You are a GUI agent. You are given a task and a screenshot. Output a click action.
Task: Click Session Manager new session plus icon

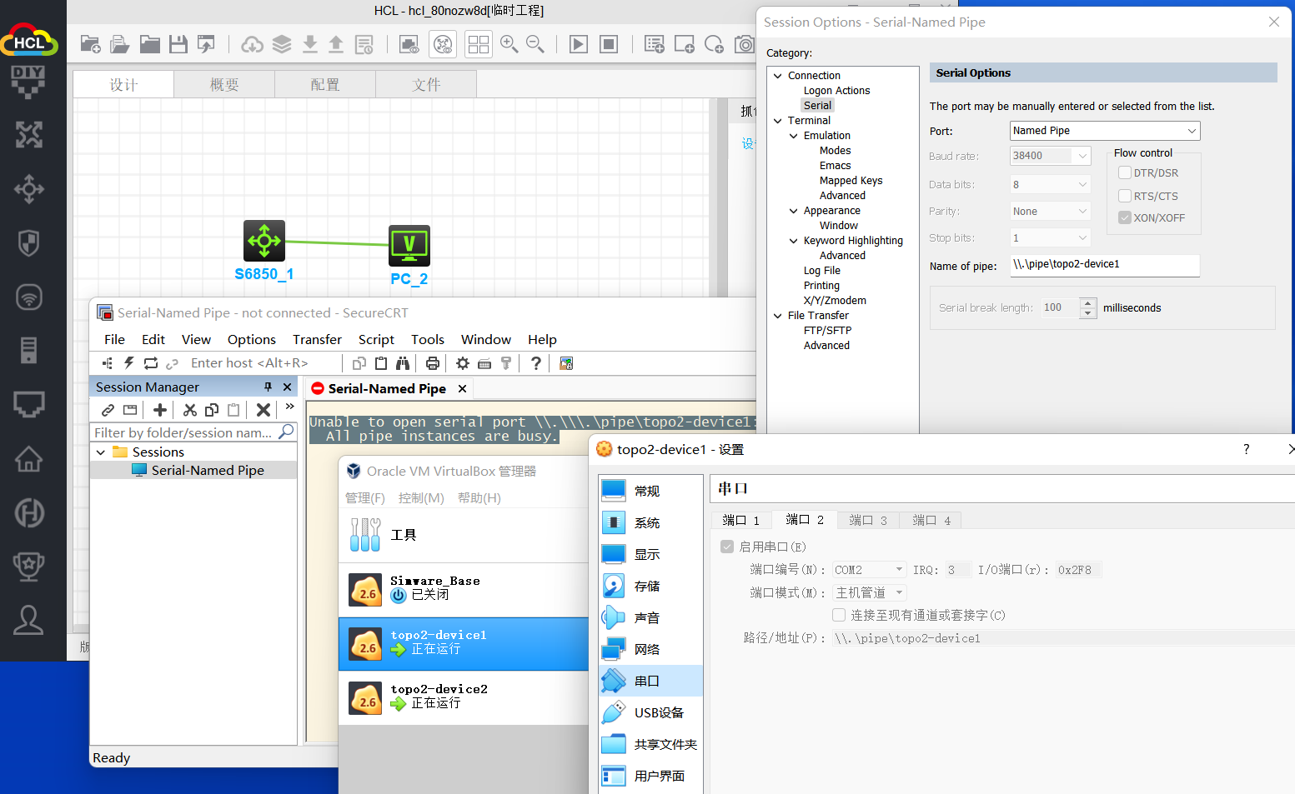click(x=160, y=410)
